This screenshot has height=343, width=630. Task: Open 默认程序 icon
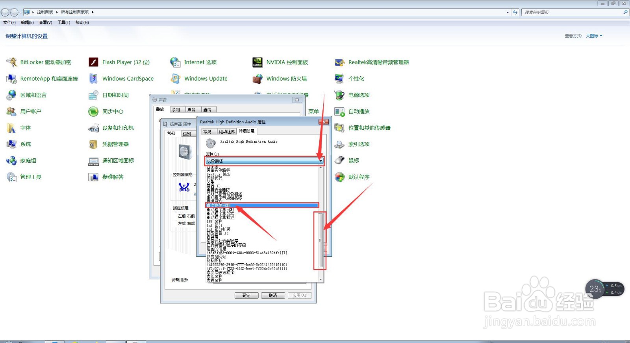pyautogui.click(x=339, y=177)
